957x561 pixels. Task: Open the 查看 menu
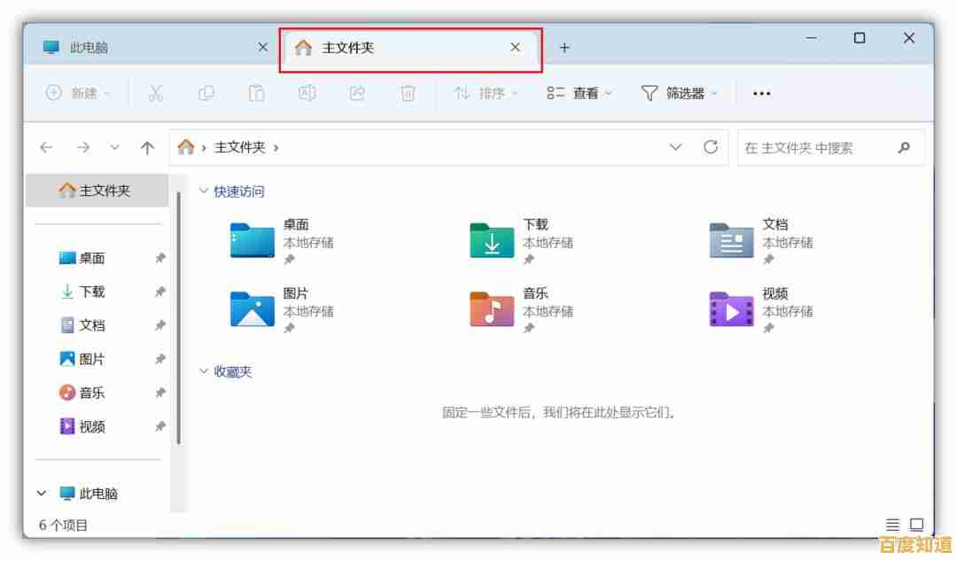pyautogui.click(x=580, y=92)
